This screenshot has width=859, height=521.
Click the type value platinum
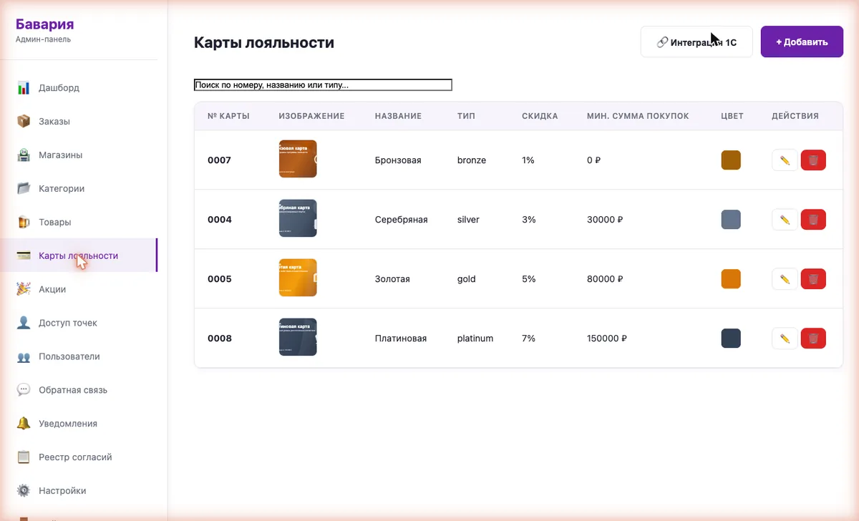[475, 339]
